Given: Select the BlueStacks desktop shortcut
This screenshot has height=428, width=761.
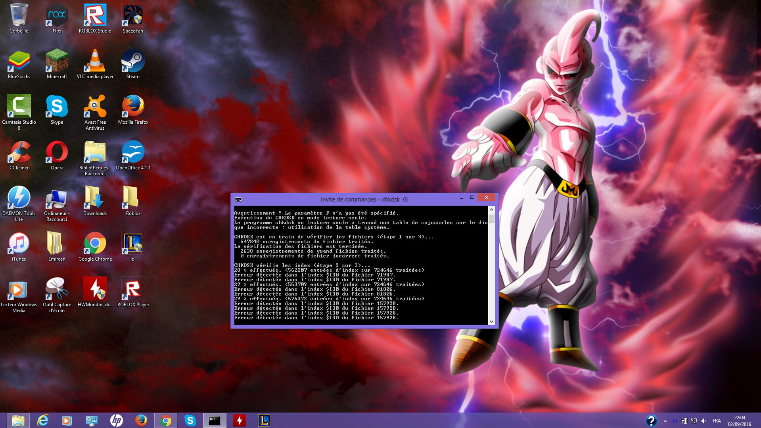Looking at the screenshot, I should [19, 64].
